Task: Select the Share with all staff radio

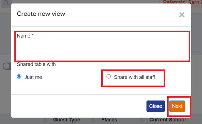Action: click(109, 77)
